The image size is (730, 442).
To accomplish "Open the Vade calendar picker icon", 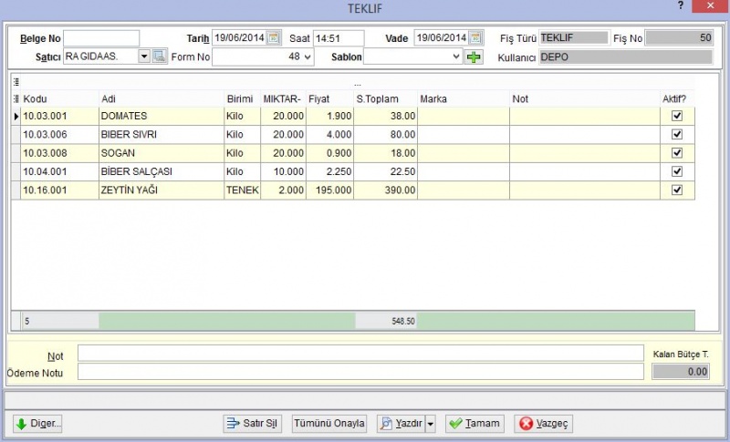I will [x=475, y=37].
